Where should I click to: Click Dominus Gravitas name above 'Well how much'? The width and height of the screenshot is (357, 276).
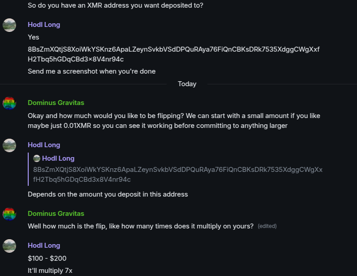(56, 214)
